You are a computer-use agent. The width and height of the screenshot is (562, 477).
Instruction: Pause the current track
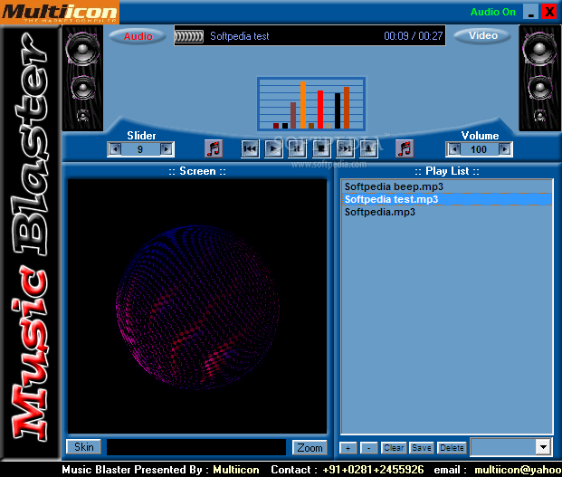[x=297, y=148]
